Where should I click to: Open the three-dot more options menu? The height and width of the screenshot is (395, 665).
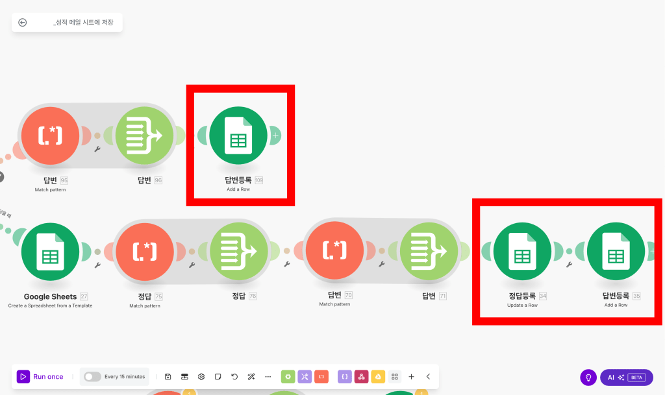(268, 376)
